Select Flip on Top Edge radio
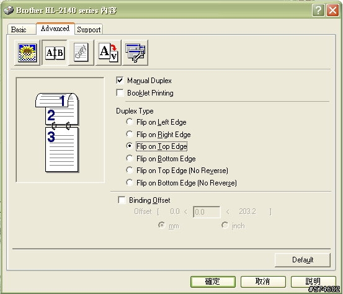The height and width of the screenshot is (294, 343). (x=130, y=146)
